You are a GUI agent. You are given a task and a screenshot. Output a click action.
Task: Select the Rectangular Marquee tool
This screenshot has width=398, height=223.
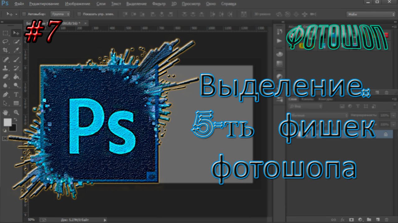(6, 33)
